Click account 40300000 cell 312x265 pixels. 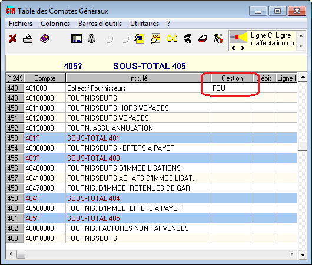tap(45, 148)
